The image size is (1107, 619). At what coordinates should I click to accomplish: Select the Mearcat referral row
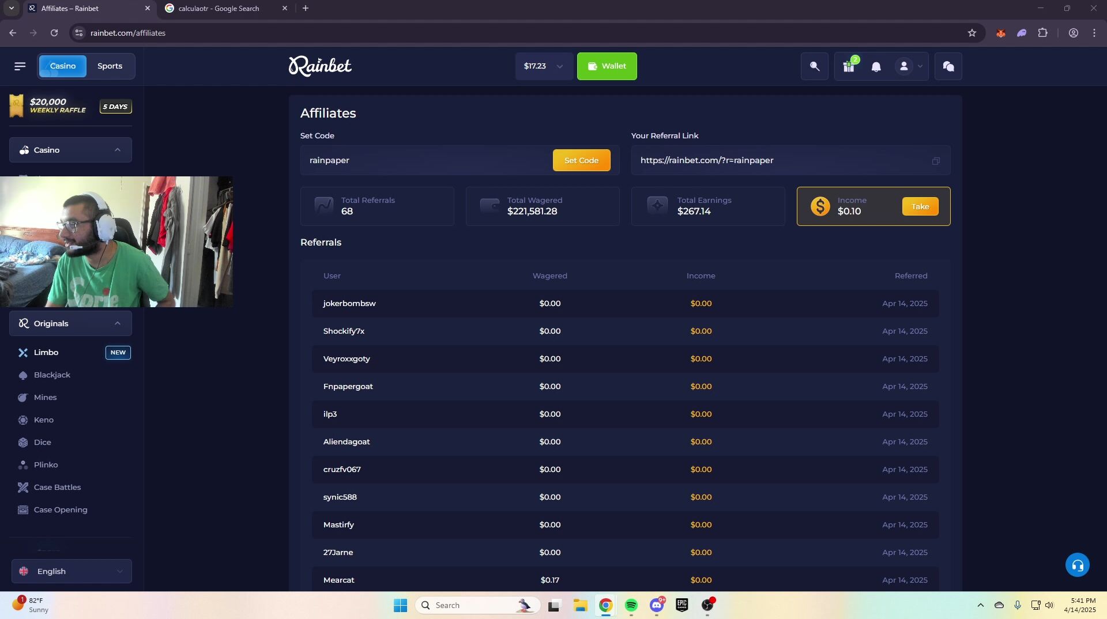pos(625,579)
